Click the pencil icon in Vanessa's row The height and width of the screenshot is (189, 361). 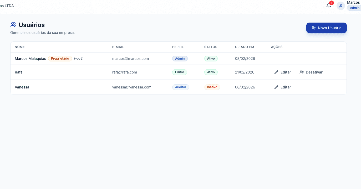[276, 87]
